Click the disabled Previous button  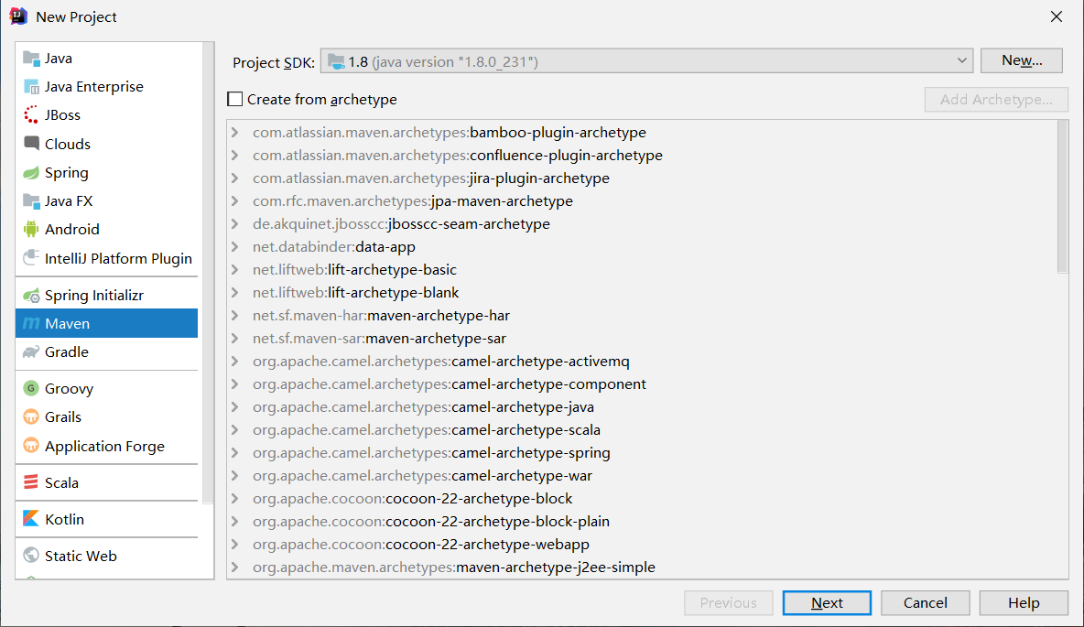729,603
